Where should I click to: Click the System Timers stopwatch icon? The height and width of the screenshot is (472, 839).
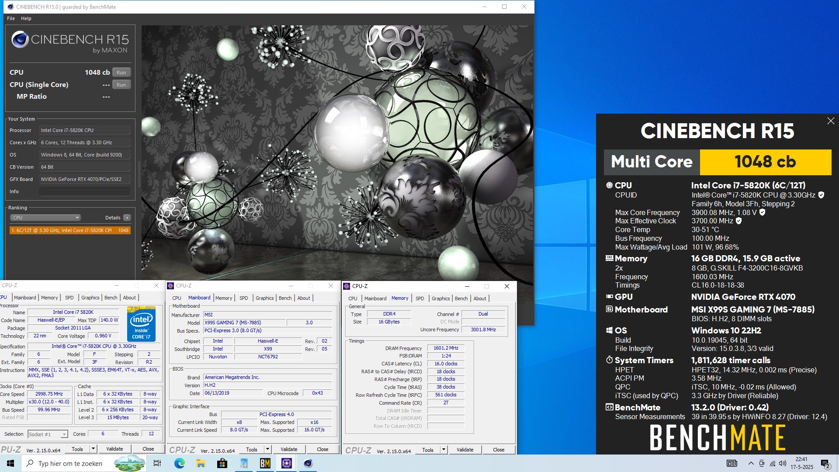[609, 360]
